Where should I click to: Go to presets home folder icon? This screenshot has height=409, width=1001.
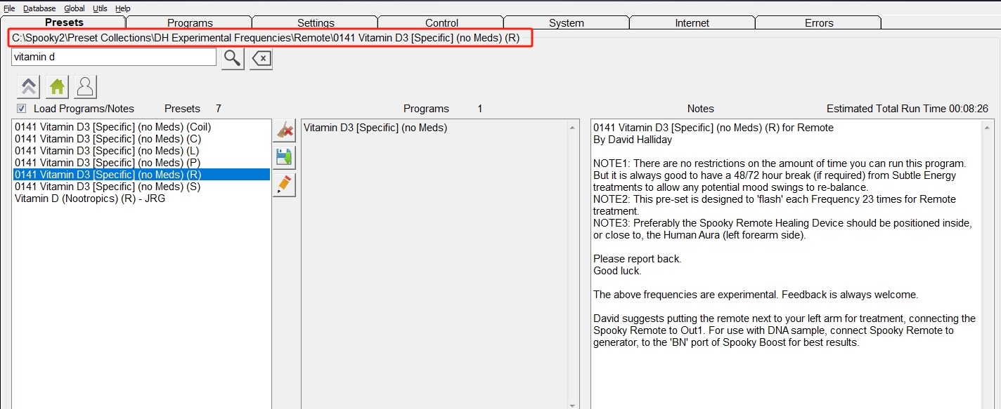(57, 87)
